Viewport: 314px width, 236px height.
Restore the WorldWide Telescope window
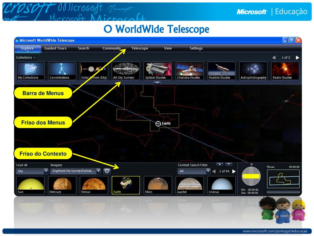click(x=292, y=40)
